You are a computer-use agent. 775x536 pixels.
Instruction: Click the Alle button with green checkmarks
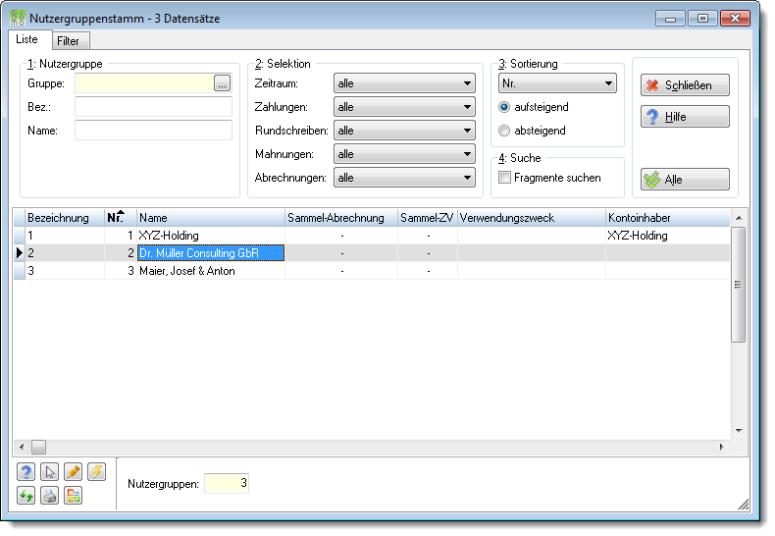[685, 179]
